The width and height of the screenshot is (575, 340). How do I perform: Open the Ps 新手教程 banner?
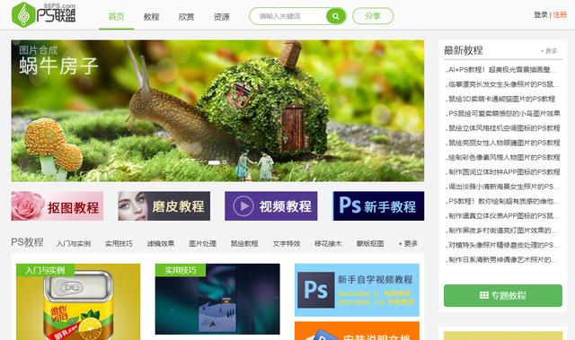[x=378, y=206]
